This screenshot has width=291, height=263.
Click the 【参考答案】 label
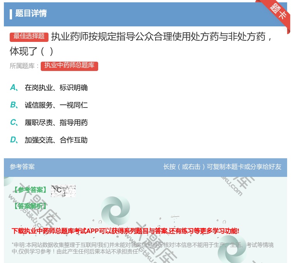[x=29, y=190]
